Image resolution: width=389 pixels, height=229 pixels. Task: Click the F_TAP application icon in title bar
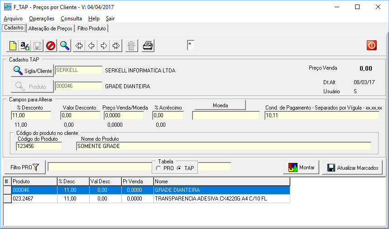coord(7,7)
